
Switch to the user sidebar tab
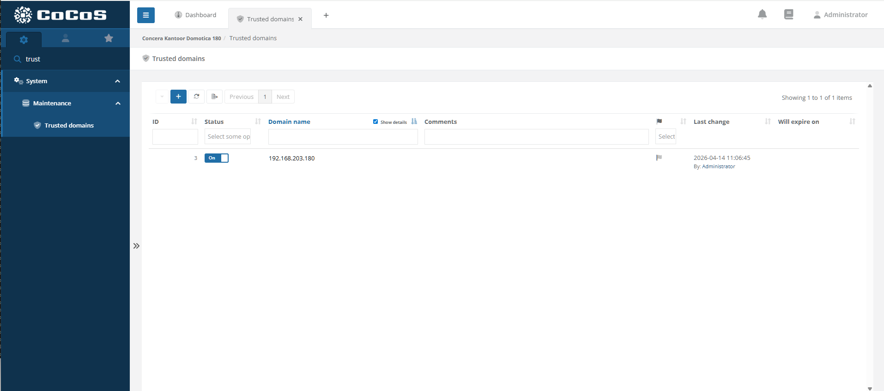[x=66, y=38]
